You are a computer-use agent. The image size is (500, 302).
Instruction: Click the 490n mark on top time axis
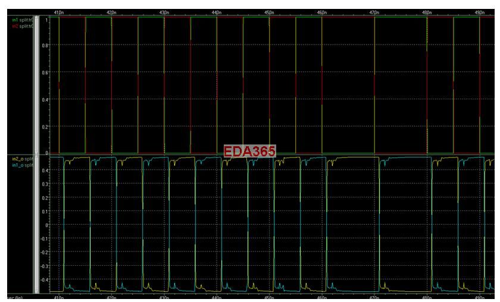click(x=480, y=12)
